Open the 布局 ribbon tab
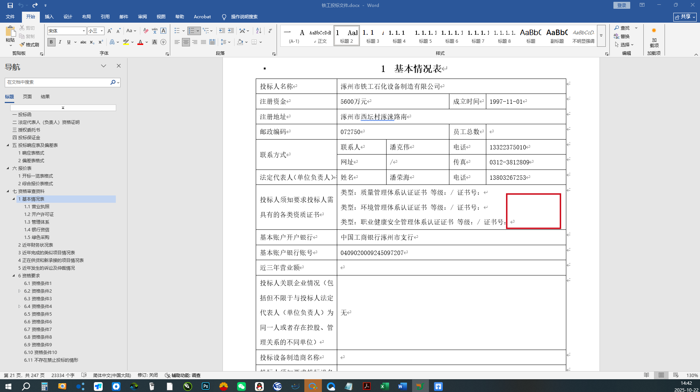Viewport: 700px width, 392px height. (x=86, y=17)
